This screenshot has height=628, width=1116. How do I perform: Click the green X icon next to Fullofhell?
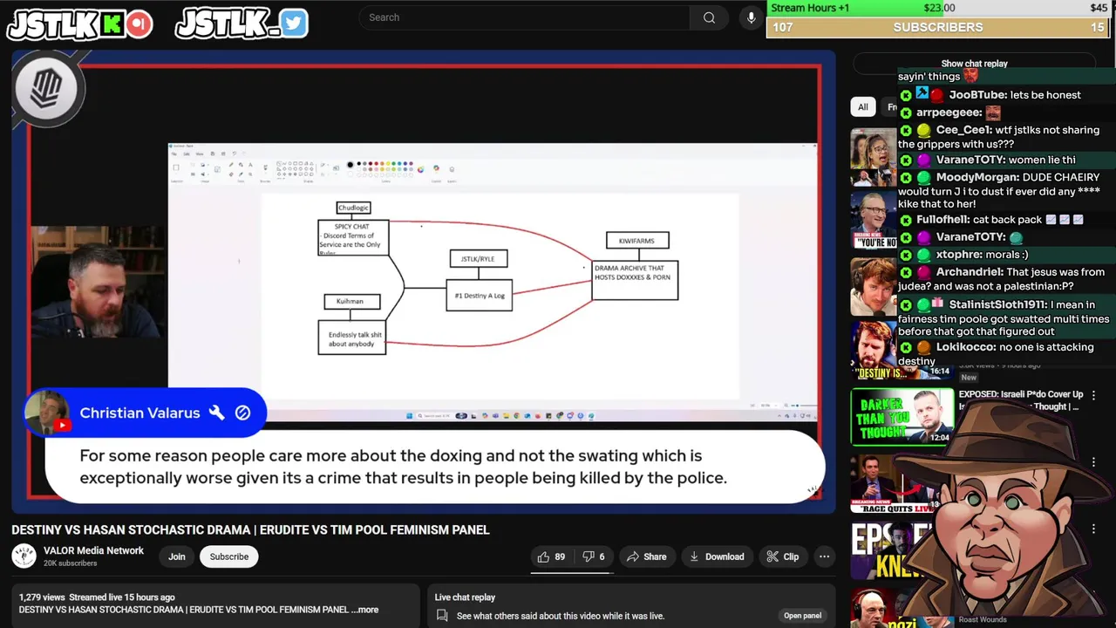click(906, 220)
